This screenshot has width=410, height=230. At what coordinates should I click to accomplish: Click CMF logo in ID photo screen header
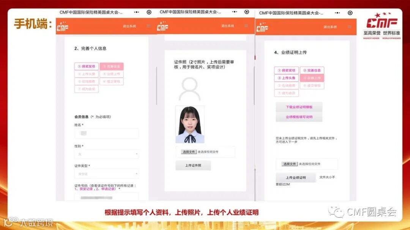point(162,26)
